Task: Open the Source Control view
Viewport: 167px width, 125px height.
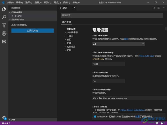Action: pos(4,25)
